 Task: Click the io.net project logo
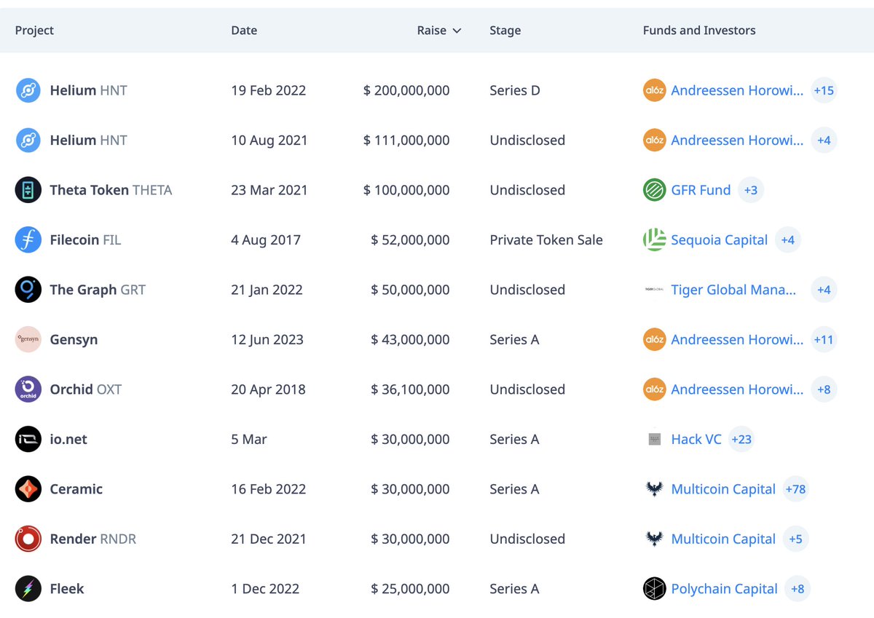(28, 440)
